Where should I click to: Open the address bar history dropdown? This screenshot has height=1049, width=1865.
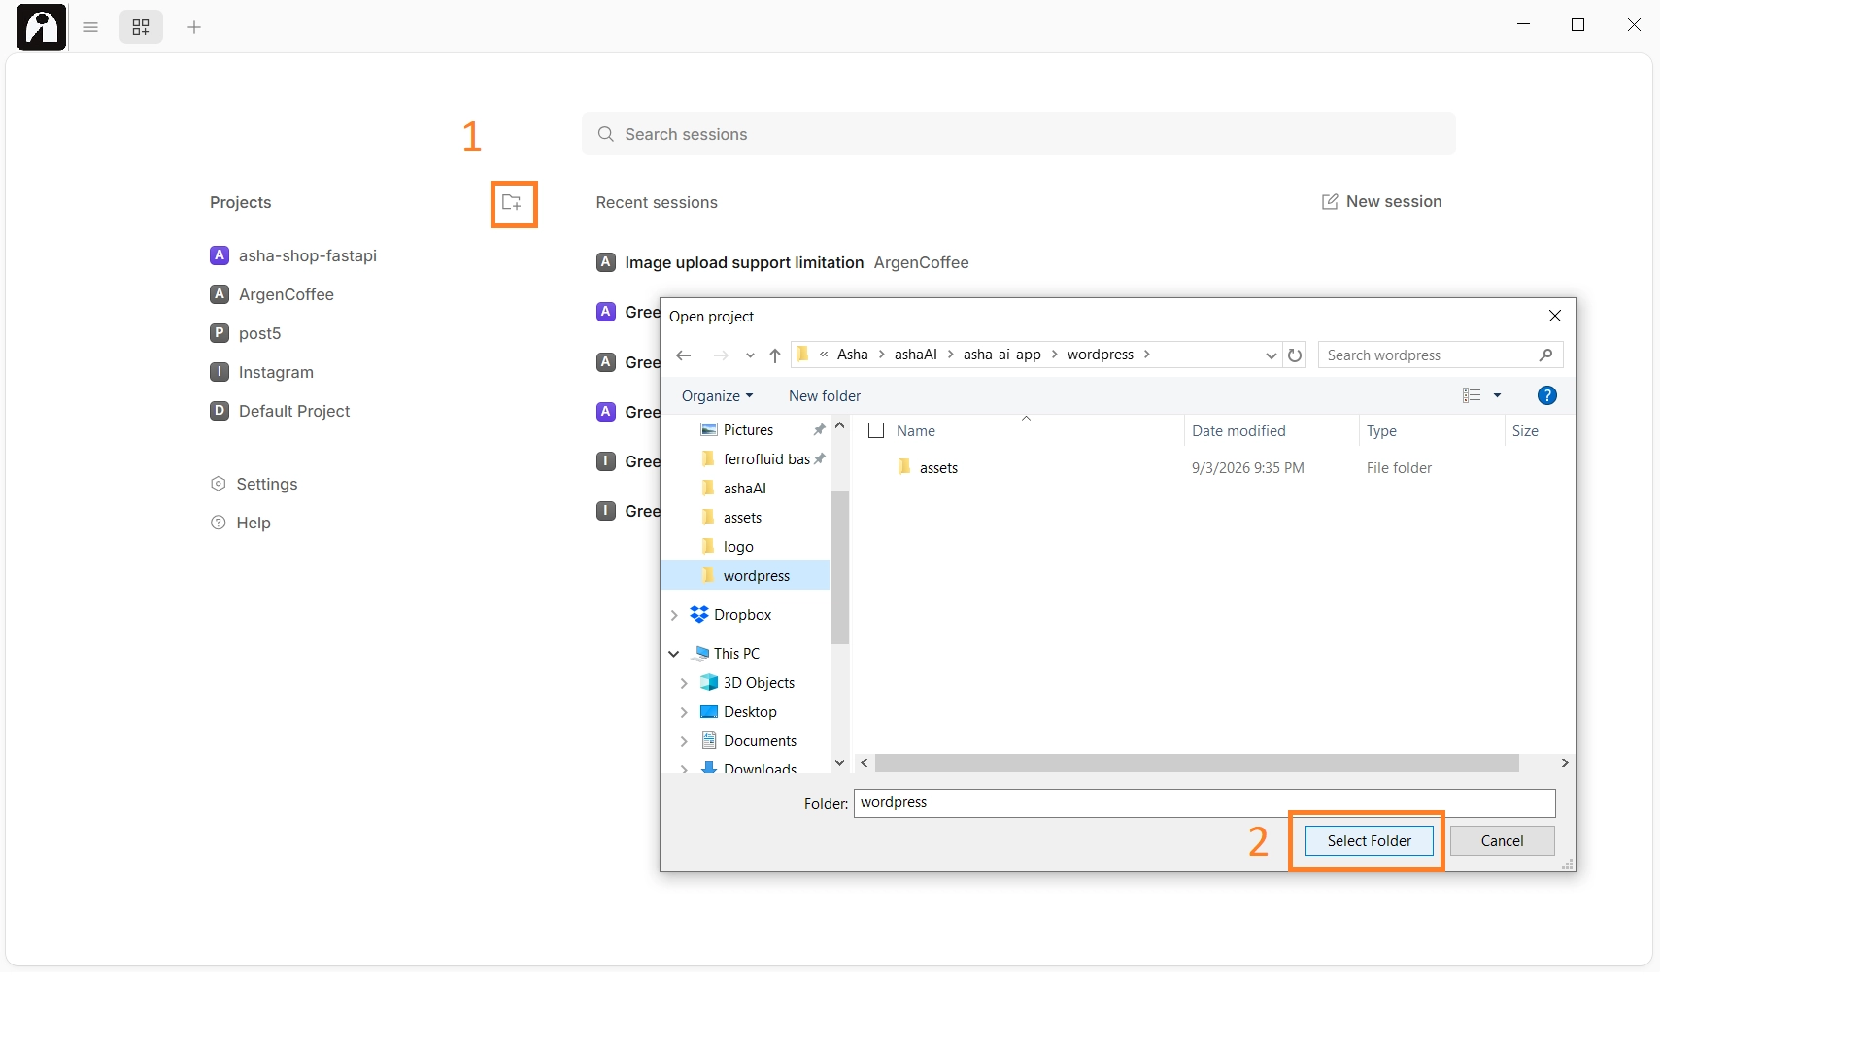(x=1271, y=355)
